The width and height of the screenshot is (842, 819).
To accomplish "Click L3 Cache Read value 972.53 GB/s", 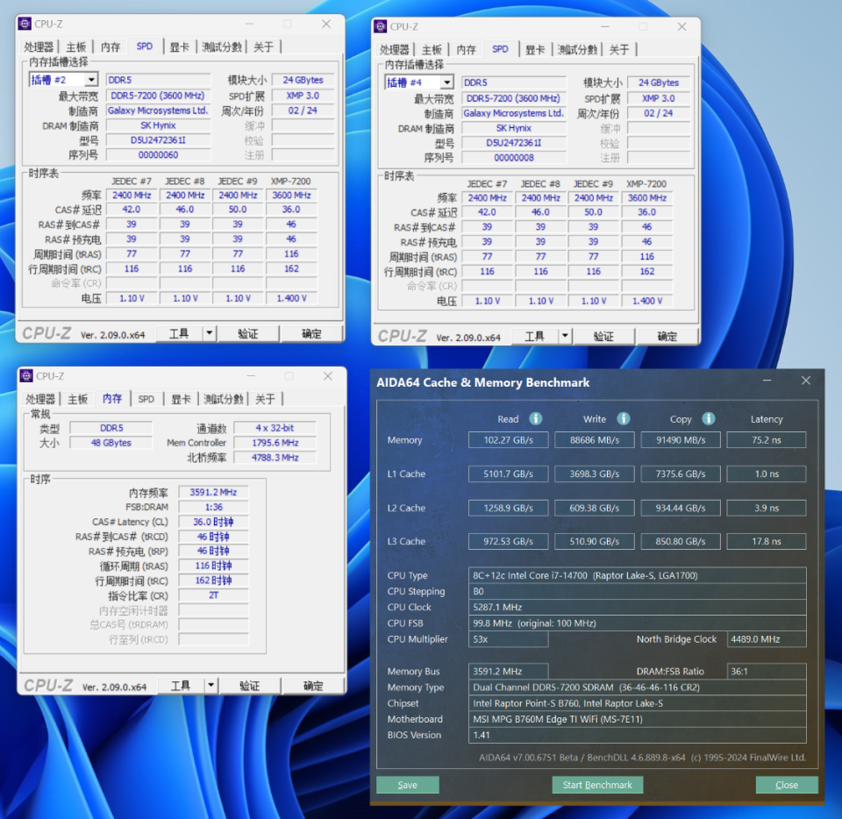I will click(508, 542).
